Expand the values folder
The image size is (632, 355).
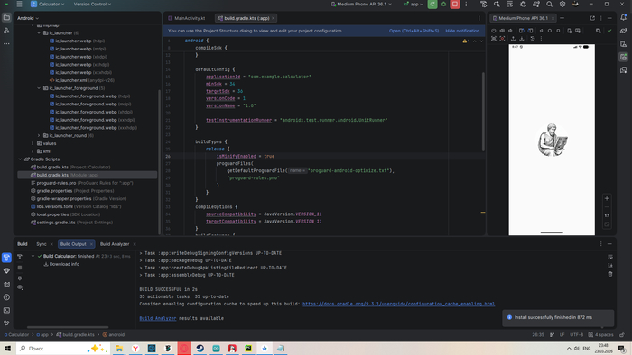33,143
